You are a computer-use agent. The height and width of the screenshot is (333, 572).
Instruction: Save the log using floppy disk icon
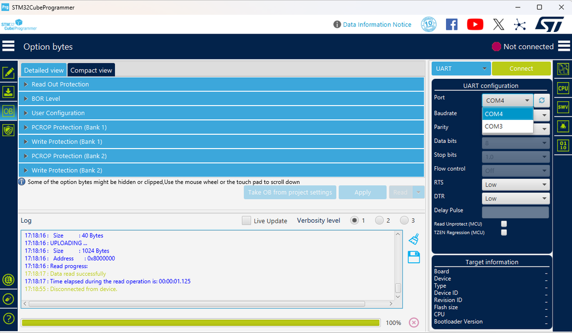point(413,257)
